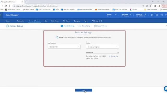
Task: Expand the Workspace selector
Action: (126, 15)
